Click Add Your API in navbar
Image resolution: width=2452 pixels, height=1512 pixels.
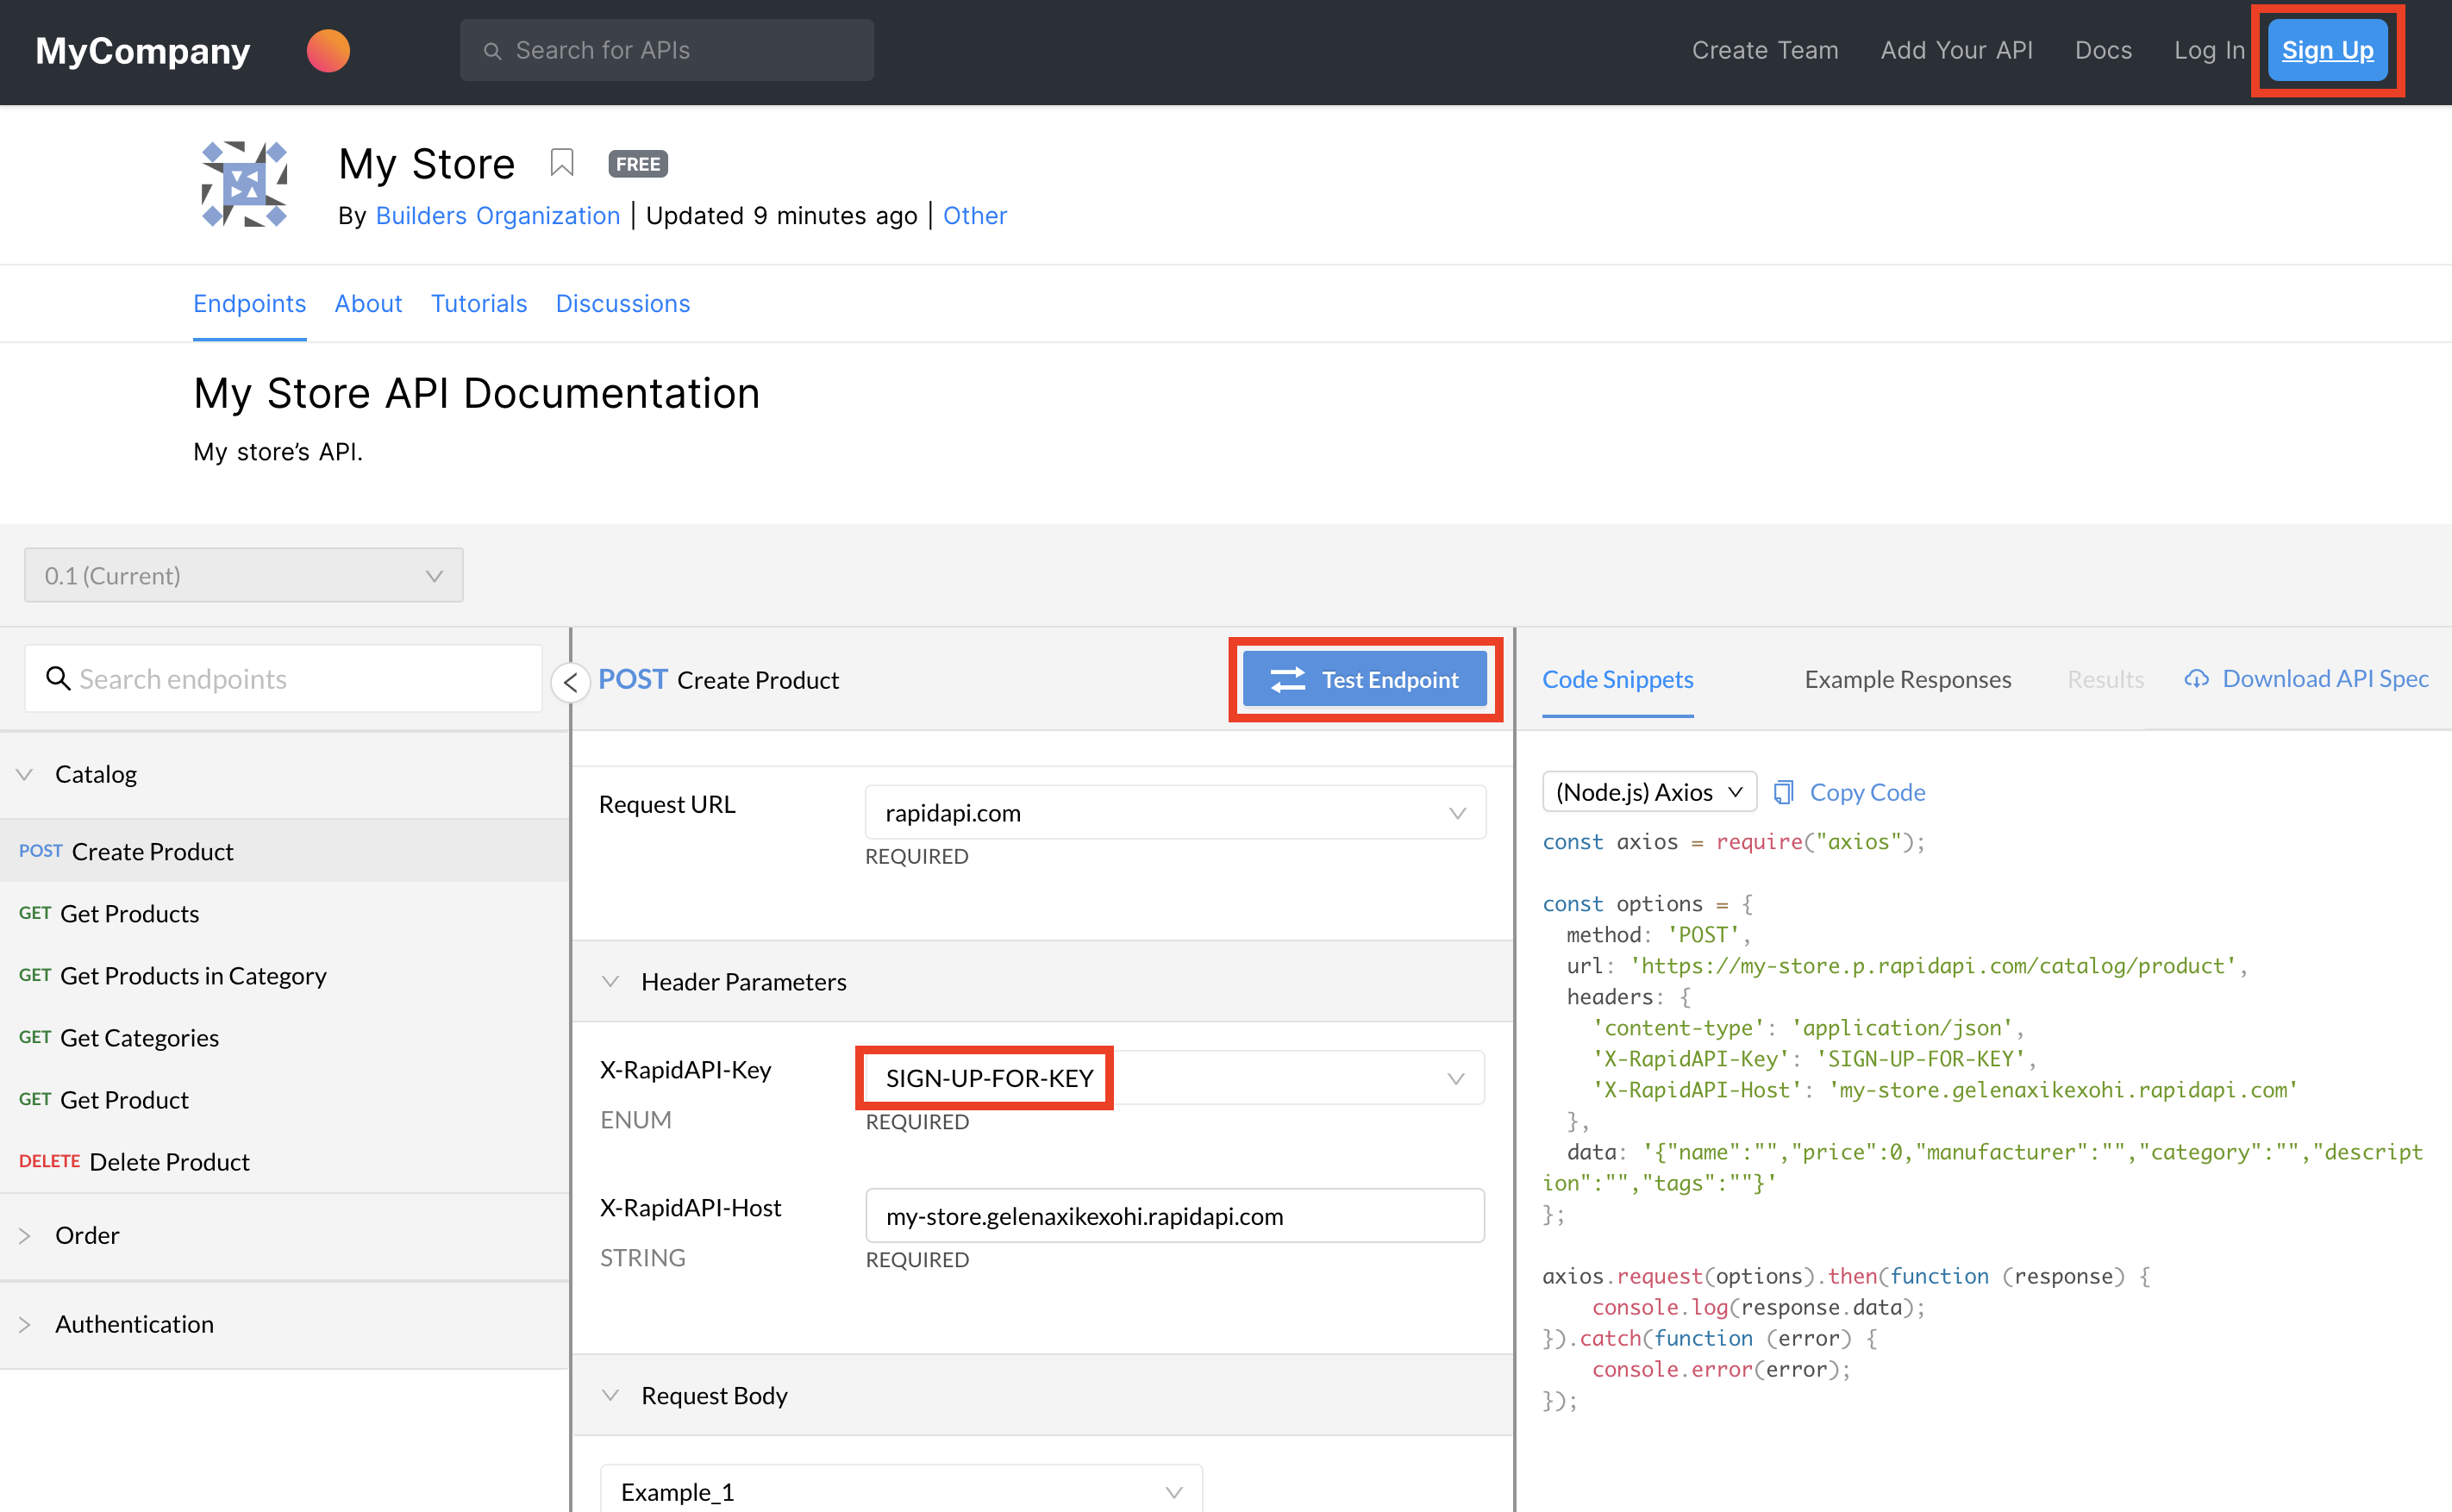pos(1956,50)
